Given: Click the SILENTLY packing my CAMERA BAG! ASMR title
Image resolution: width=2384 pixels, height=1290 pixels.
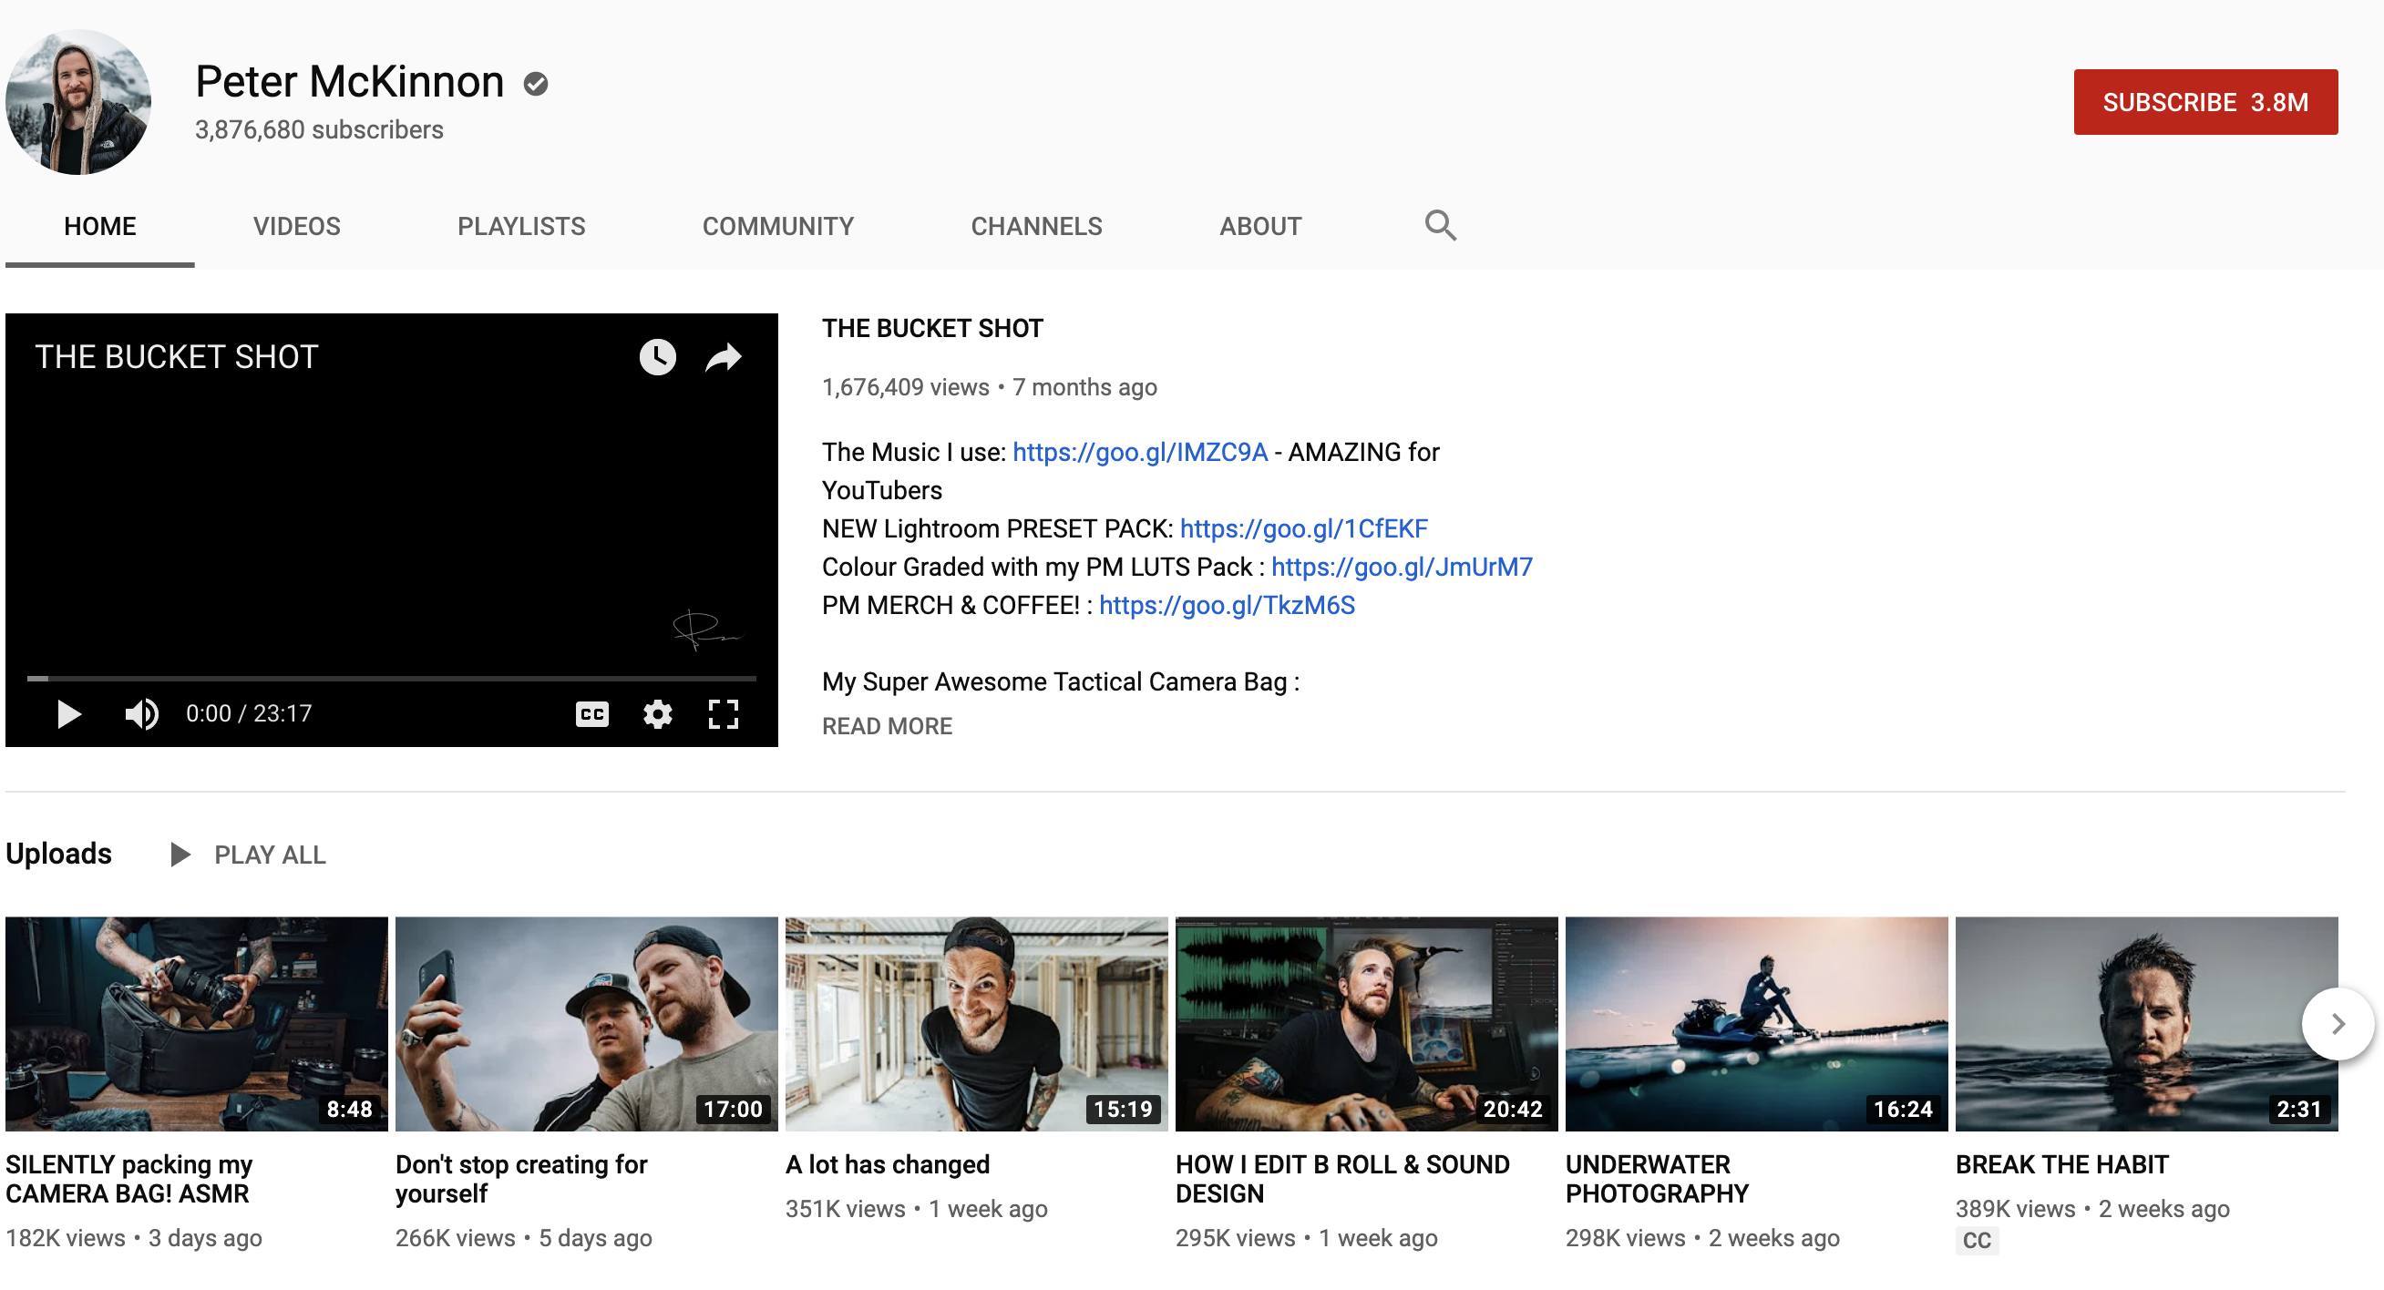Looking at the screenshot, I should (x=129, y=1179).
